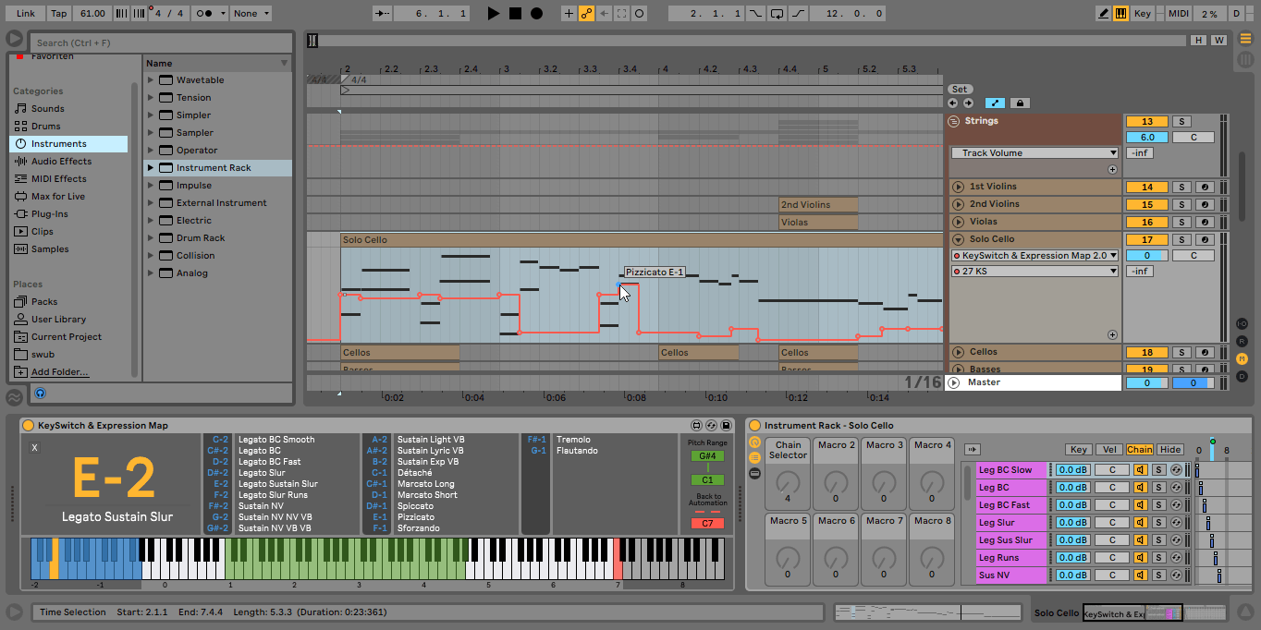Image resolution: width=1261 pixels, height=630 pixels.
Task: Expand the Sampler instrument folder
Action: (151, 132)
